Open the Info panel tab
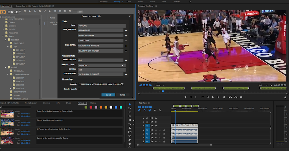The width and height of the screenshot is (289, 151). pyautogui.click(x=58, y=103)
